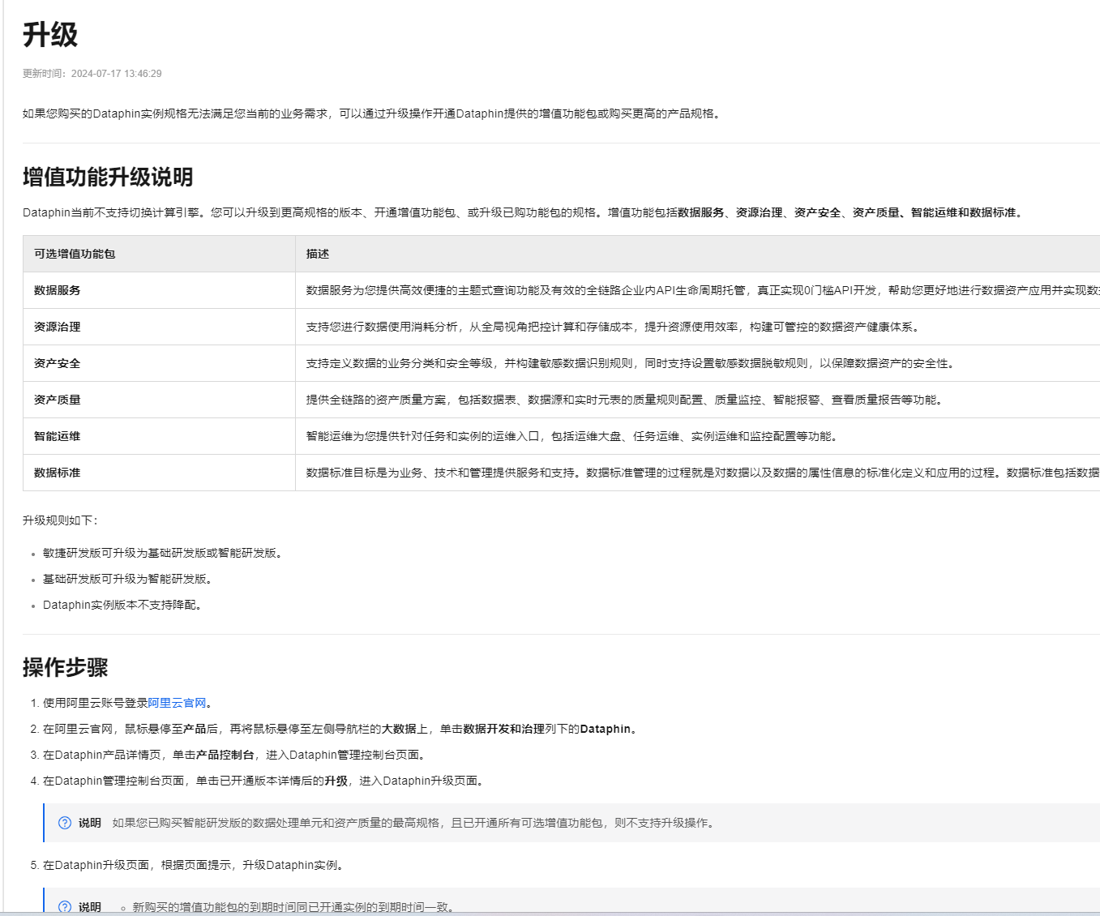Click the 智能运维 table cell

(159, 436)
